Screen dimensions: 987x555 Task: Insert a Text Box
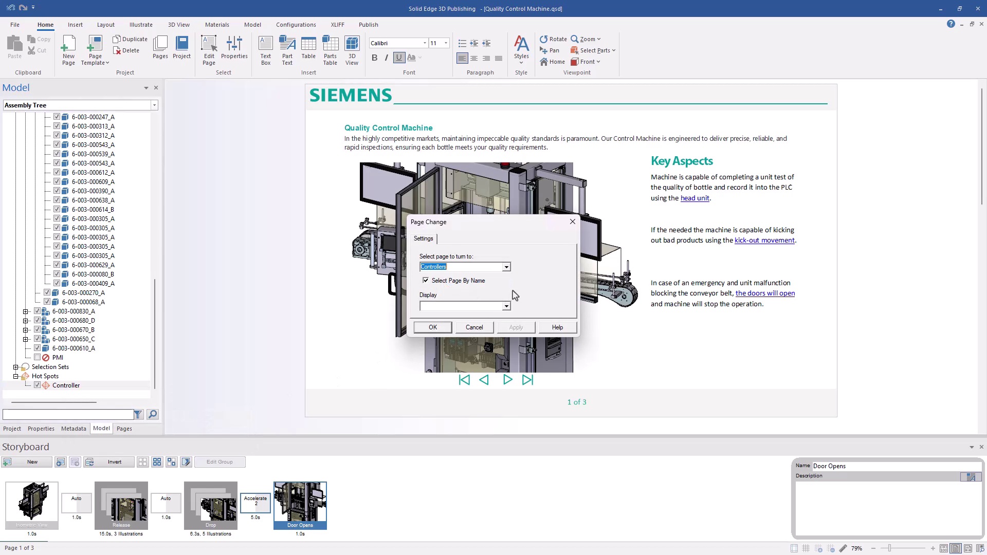pos(266,50)
